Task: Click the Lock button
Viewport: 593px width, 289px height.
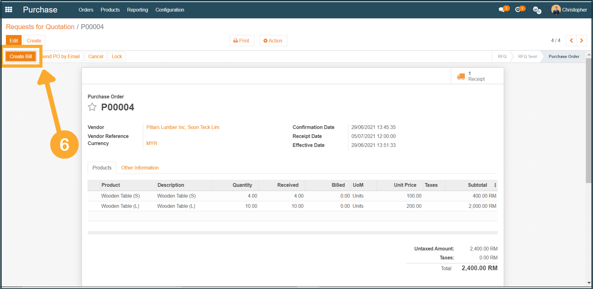Action: pos(117,56)
